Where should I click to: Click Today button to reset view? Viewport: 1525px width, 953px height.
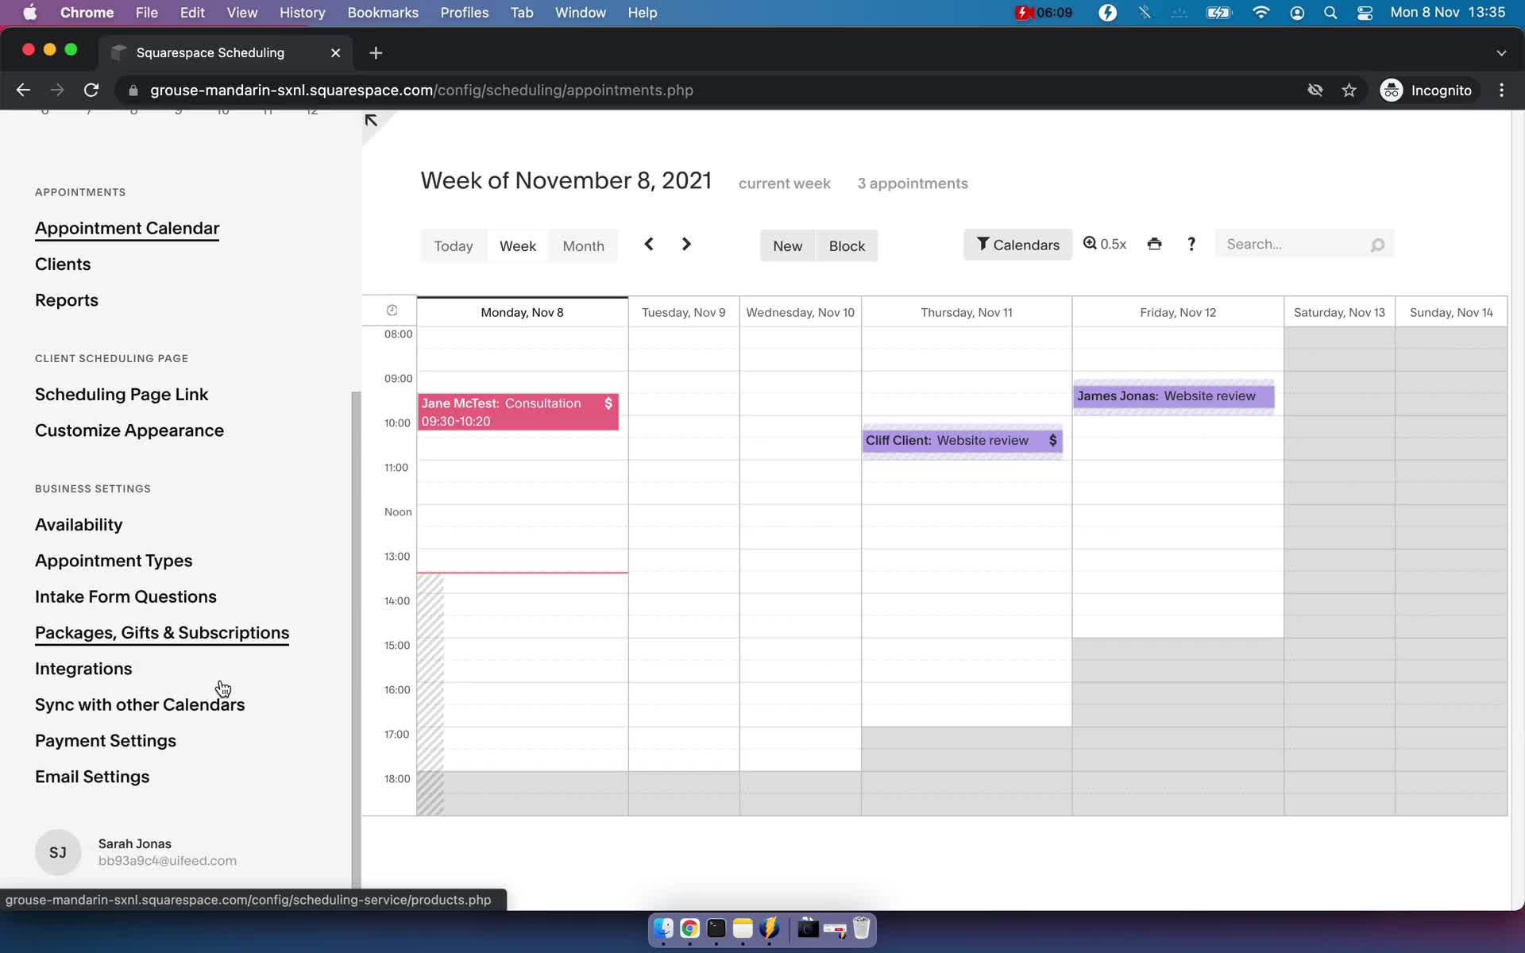[454, 245]
